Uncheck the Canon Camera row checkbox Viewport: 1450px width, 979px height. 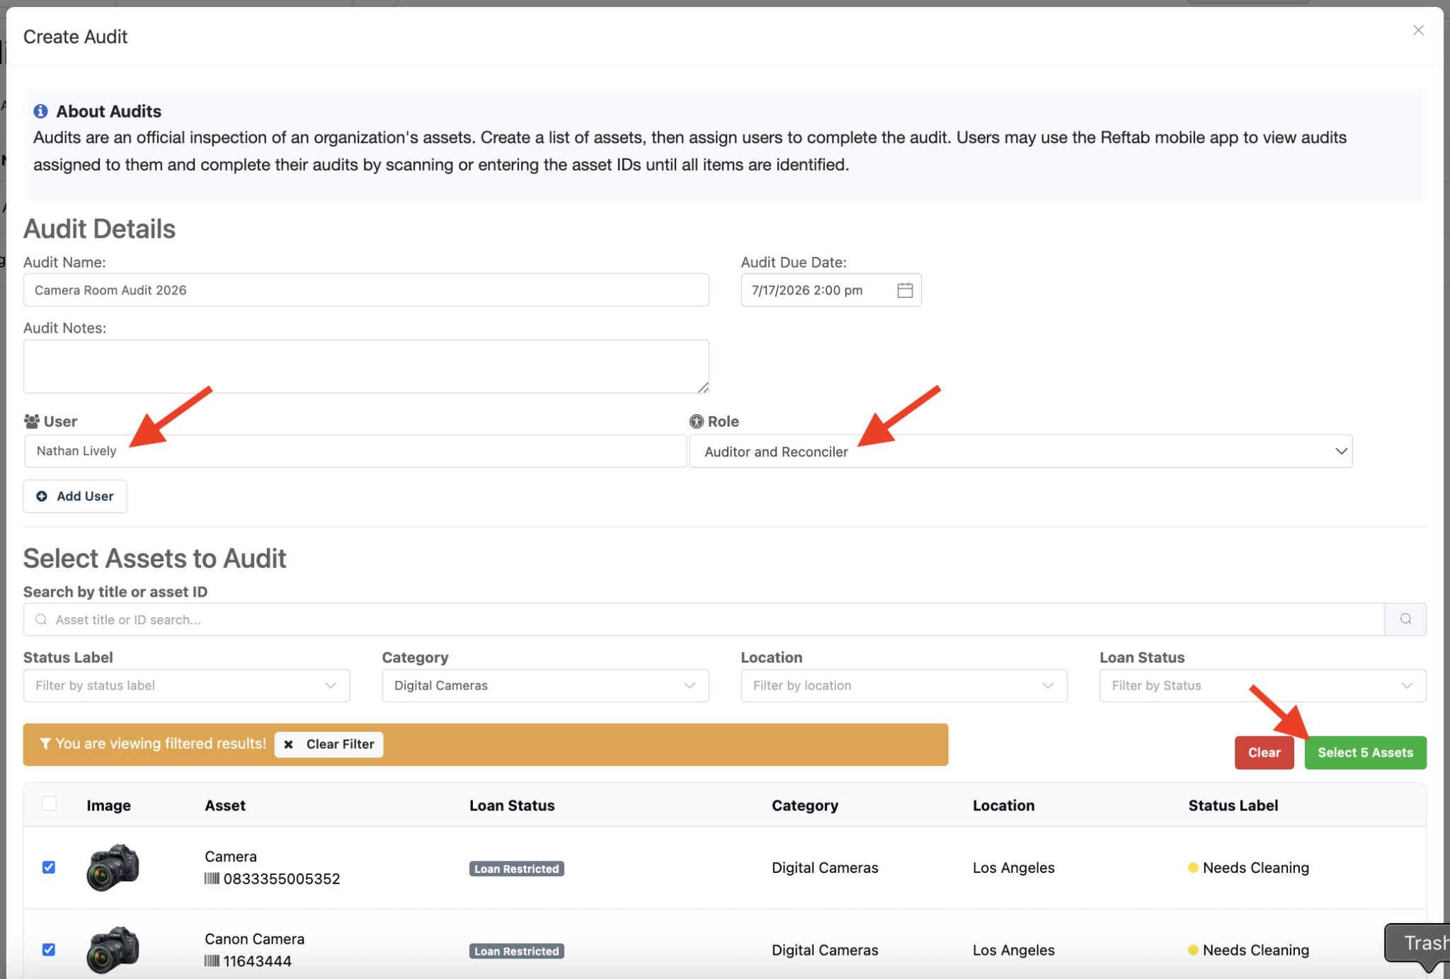click(49, 949)
